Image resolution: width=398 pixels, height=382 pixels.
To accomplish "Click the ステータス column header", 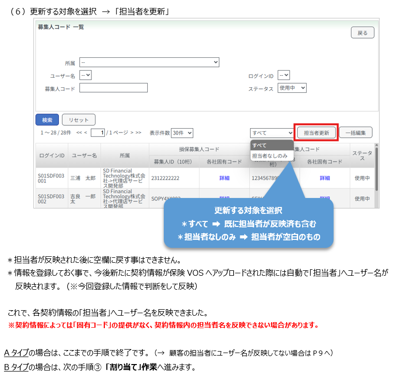I will 362,156.
